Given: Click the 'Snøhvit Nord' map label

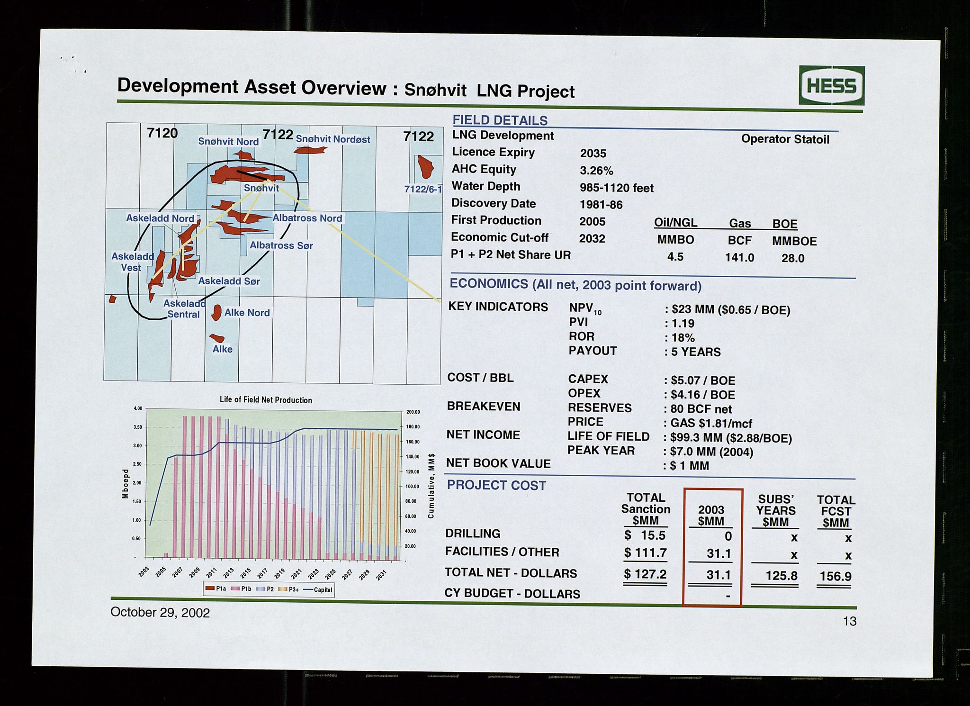Looking at the screenshot, I should (x=228, y=141).
